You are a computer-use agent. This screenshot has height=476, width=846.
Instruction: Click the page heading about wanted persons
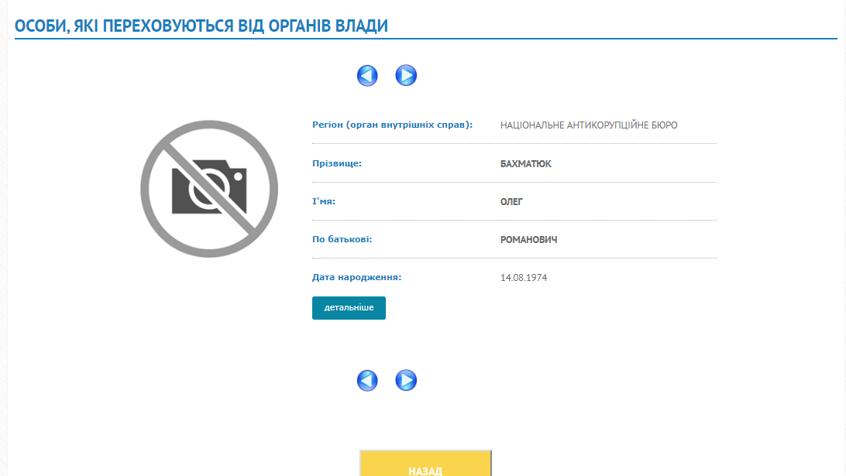tap(201, 26)
